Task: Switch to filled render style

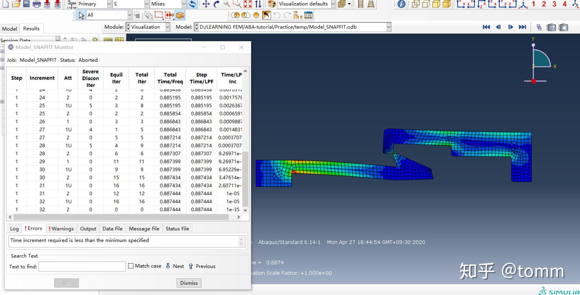Action: [436, 4]
